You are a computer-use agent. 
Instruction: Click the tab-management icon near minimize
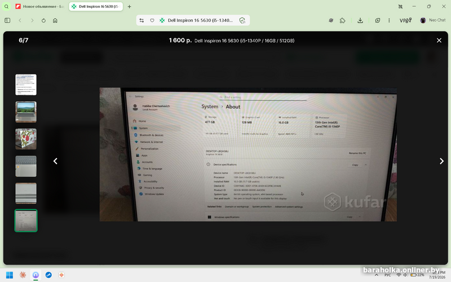400,6
